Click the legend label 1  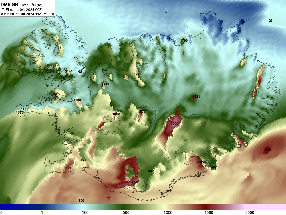pyautogui.click(x=42, y=212)
